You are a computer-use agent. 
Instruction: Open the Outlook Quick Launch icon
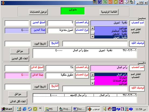tap(35, 109)
